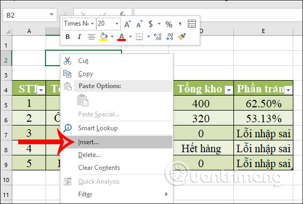This screenshot has height=204, width=303.
Task: Click the formula bar input area
Action: pyautogui.click(x=218, y=15)
